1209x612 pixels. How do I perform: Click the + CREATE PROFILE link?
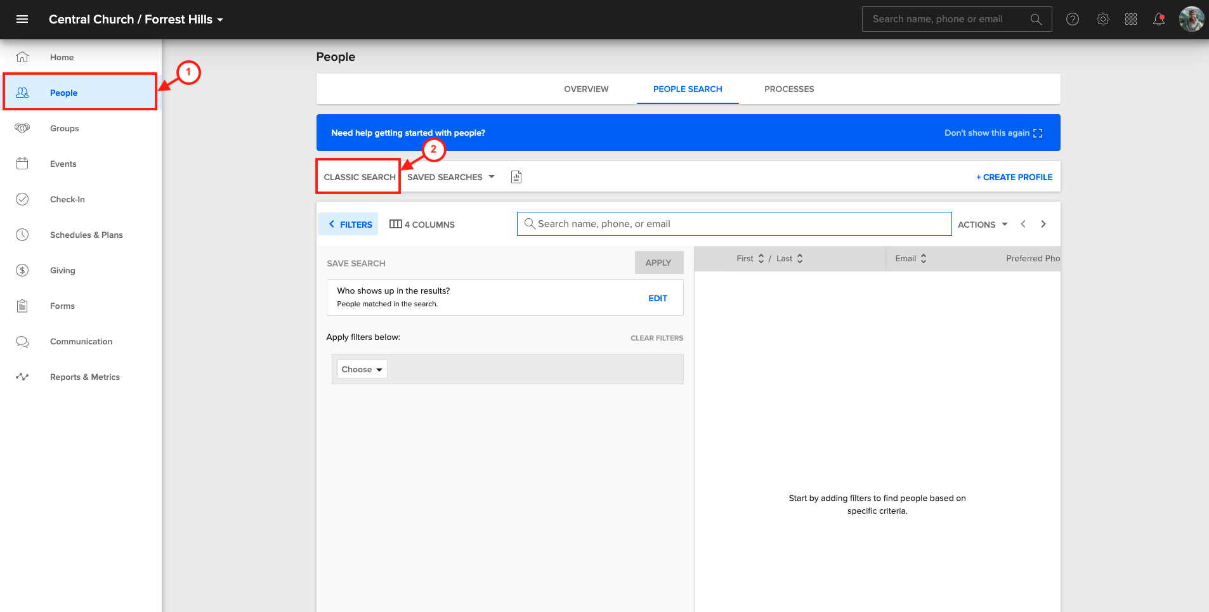pos(1013,177)
